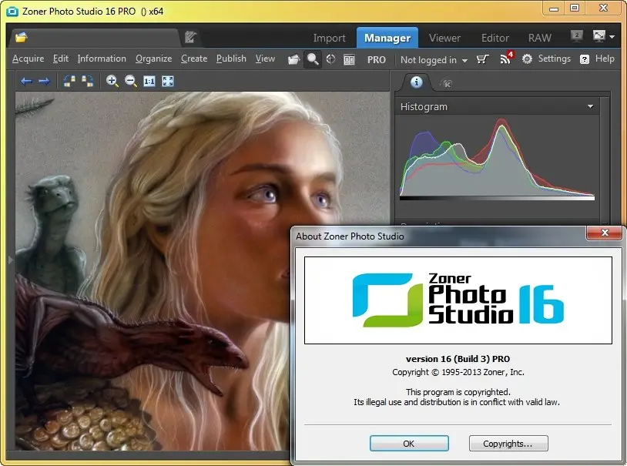The height and width of the screenshot is (466, 627).
Task: Open the Create menu
Action: coord(194,59)
